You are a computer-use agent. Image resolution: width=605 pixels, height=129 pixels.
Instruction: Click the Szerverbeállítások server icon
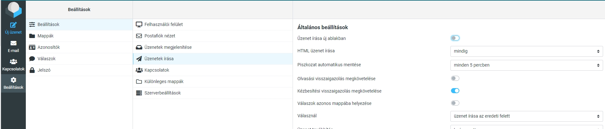click(139, 93)
